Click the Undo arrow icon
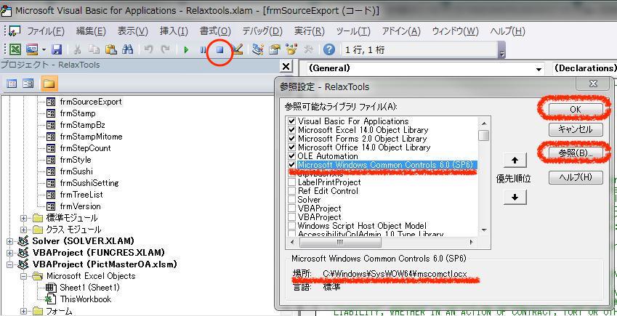Screen dimensions: 617x316 (149, 49)
